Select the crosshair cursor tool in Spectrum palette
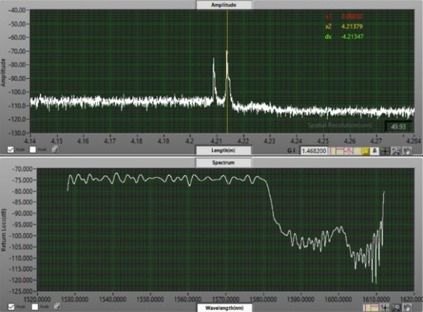Viewport: 423px width, 312px height. (x=385, y=306)
